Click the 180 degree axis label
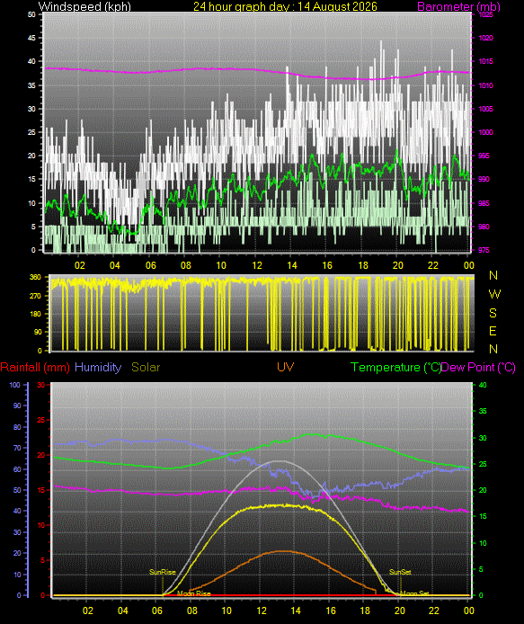The height and width of the screenshot is (624, 524). tap(36, 314)
